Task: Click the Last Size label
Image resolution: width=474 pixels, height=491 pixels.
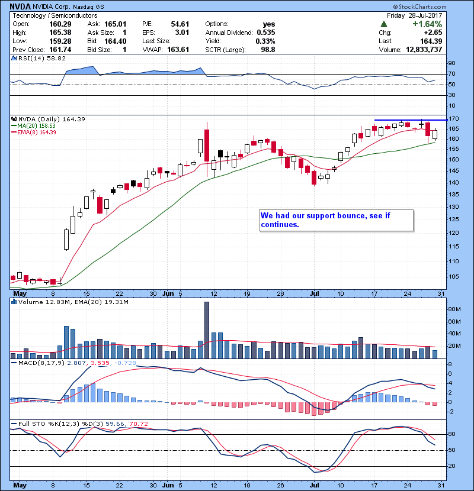Action: point(156,41)
